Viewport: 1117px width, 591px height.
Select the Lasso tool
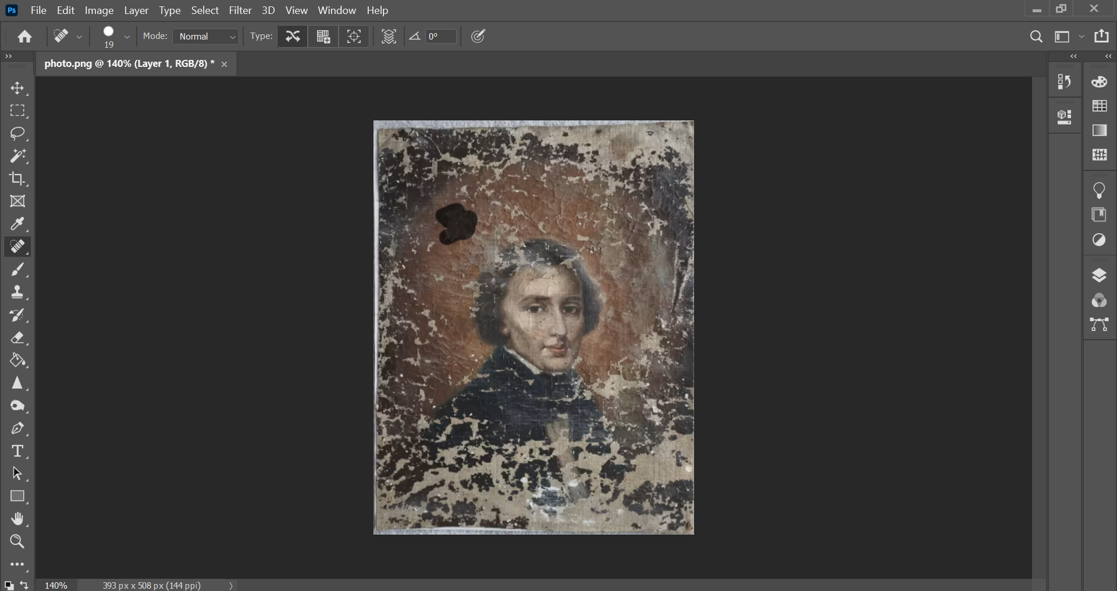pos(17,133)
